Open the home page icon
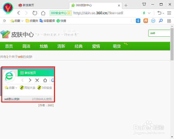Image resolution: width=174 pixels, height=139 pixels. click(x=43, y=13)
